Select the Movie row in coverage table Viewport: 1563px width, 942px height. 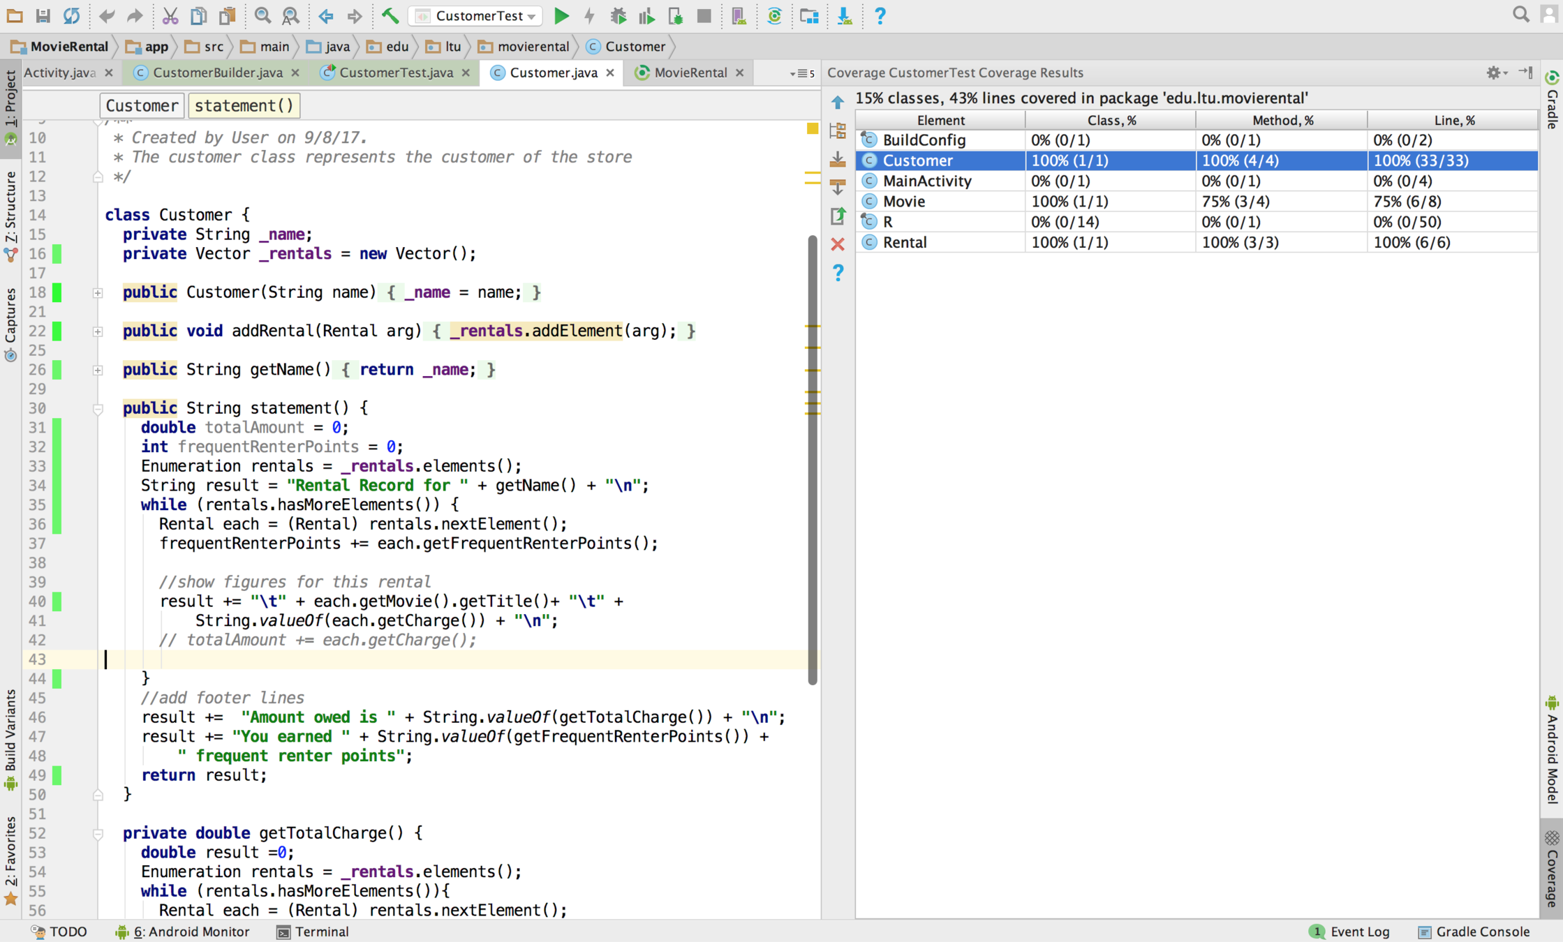[903, 202]
